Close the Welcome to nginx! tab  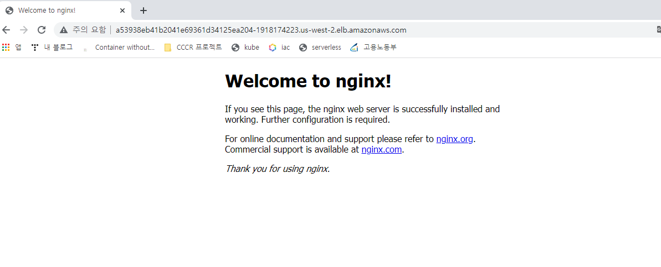pyautogui.click(x=122, y=11)
